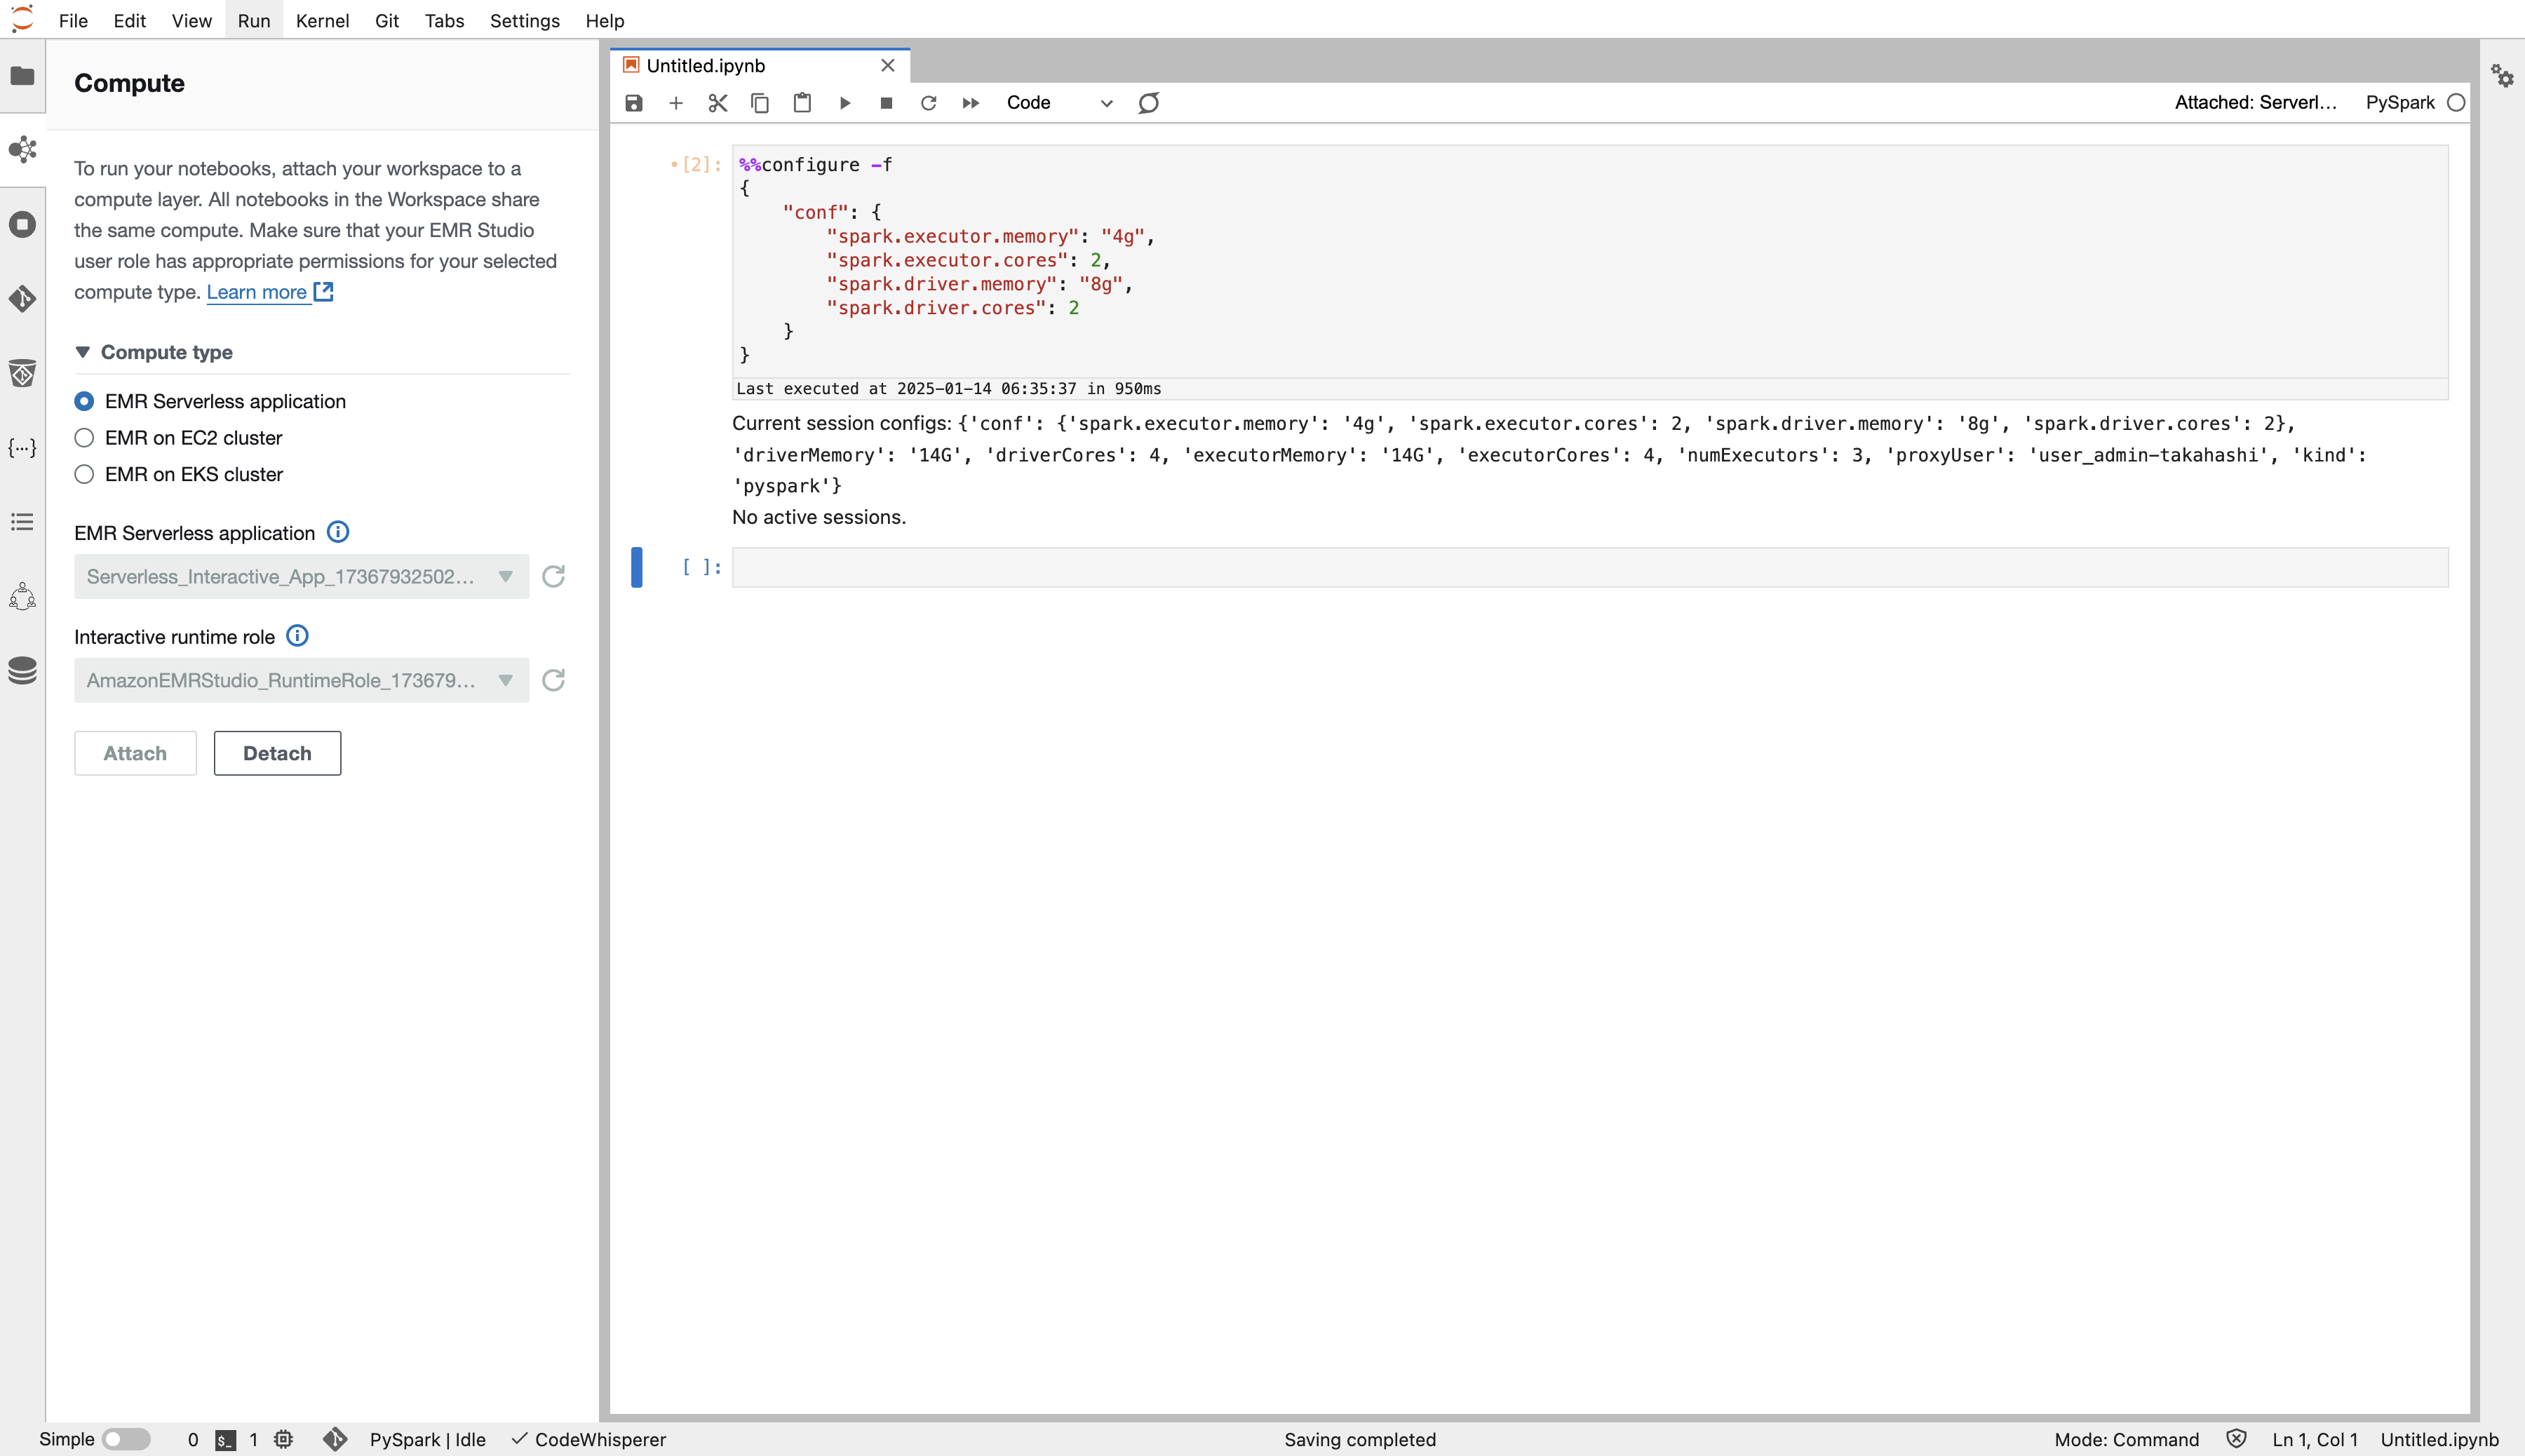The image size is (2525, 1456).
Task: Open the File menu
Action: (73, 20)
